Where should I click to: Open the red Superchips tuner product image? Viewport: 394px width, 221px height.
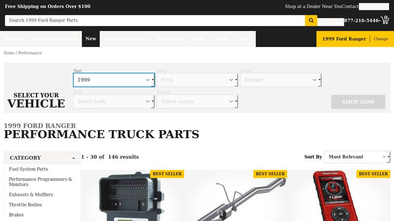pos(339,195)
